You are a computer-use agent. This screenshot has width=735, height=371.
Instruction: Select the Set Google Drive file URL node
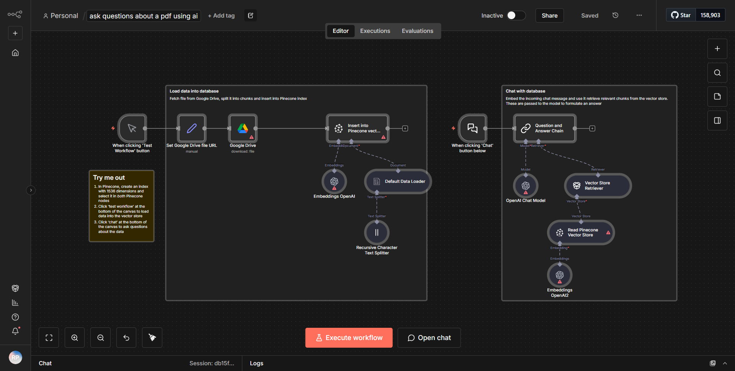pyautogui.click(x=192, y=128)
